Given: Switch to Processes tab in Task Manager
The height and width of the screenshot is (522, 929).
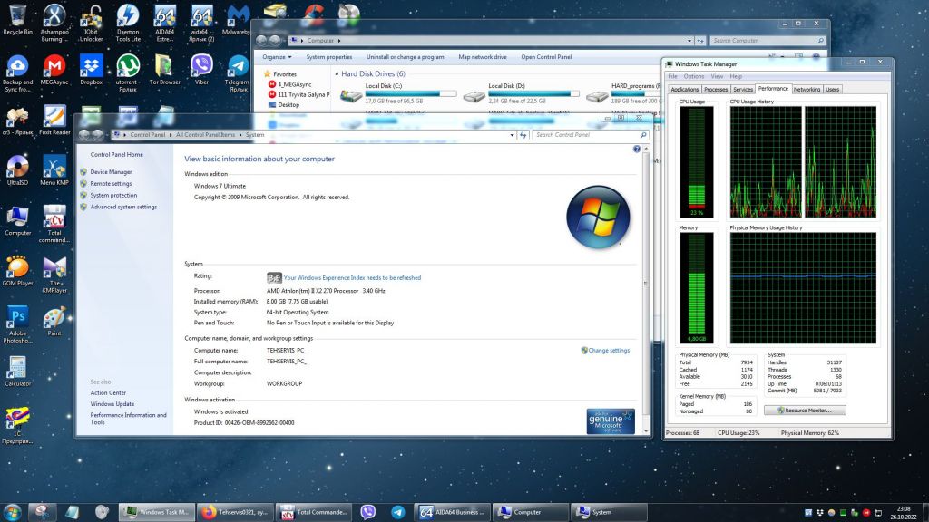Looking at the screenshot, I should pyautogui.click(x=715, y=90).
